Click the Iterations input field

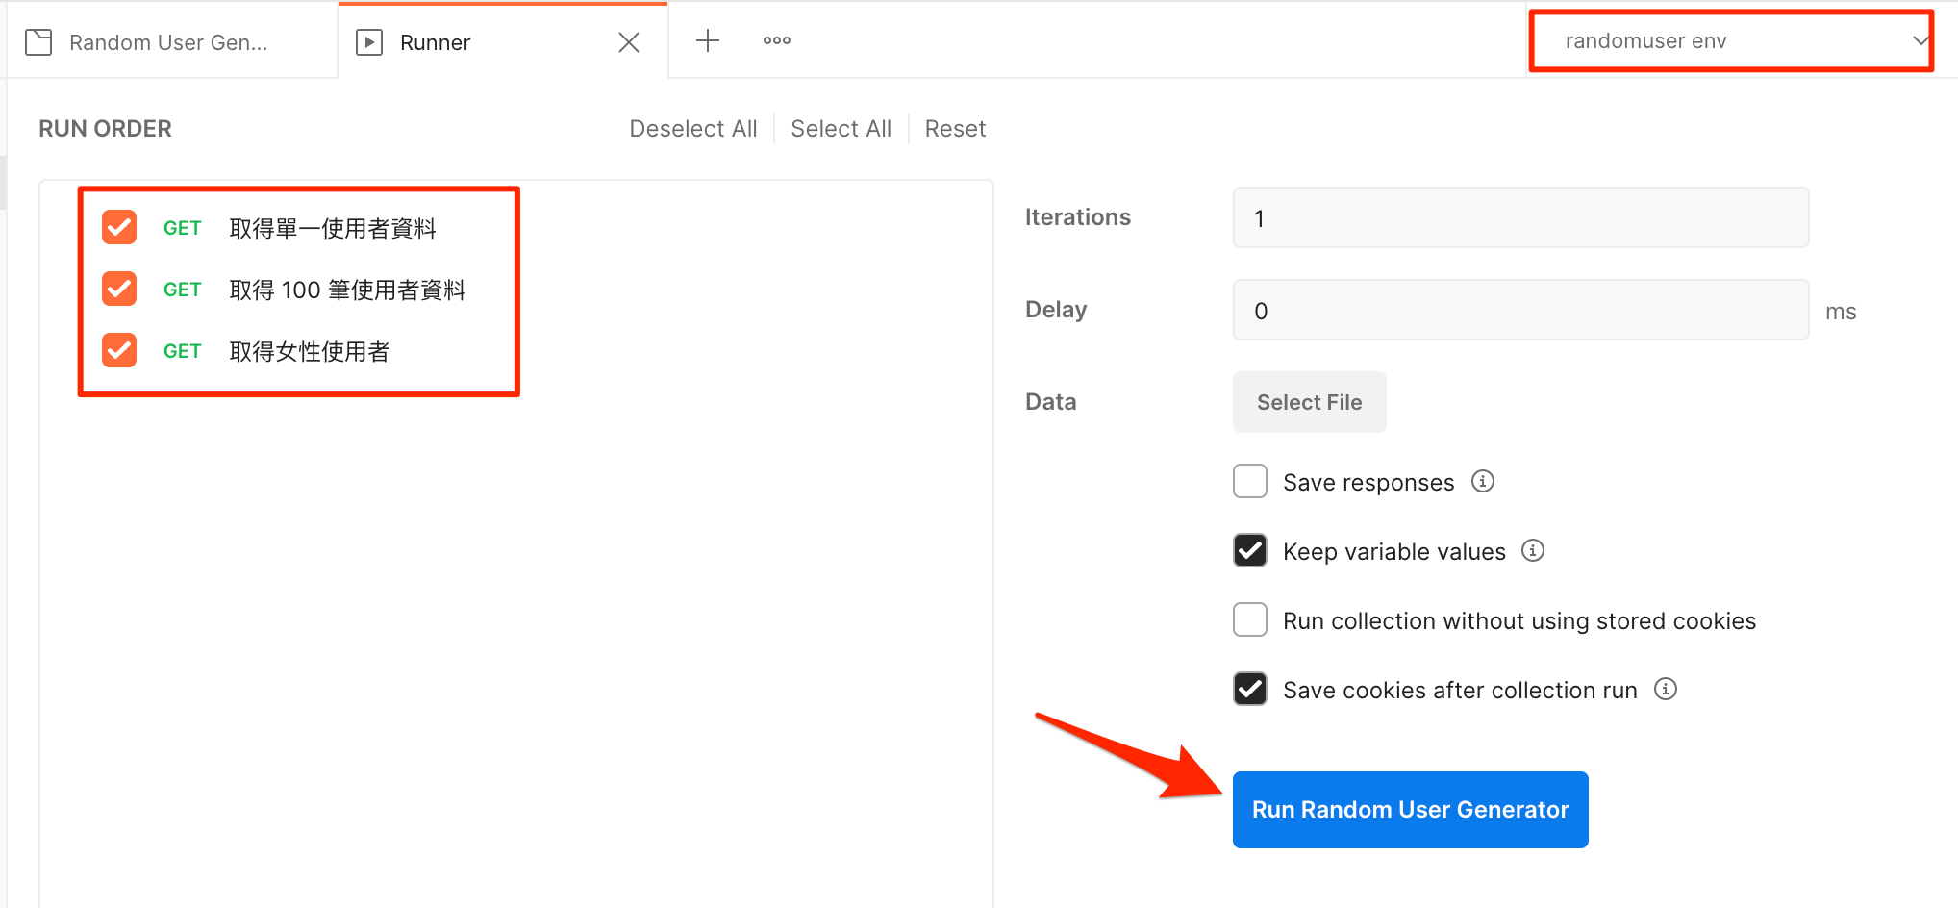pyautogui.click(x=1519, y=218)
